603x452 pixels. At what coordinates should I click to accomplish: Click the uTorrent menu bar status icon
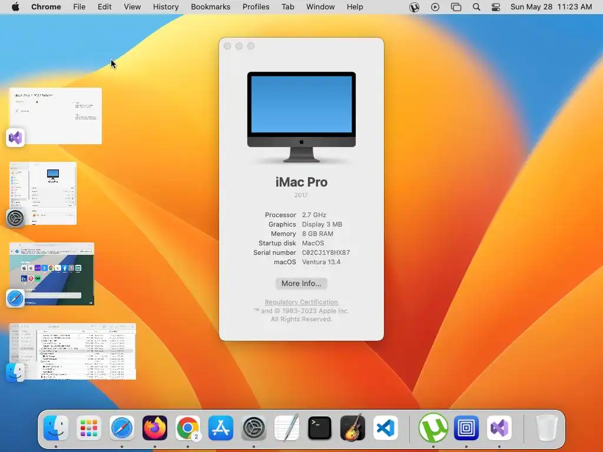[414, 7]
